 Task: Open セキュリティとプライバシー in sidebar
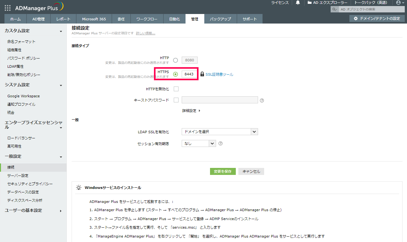(x=30, y=184)
